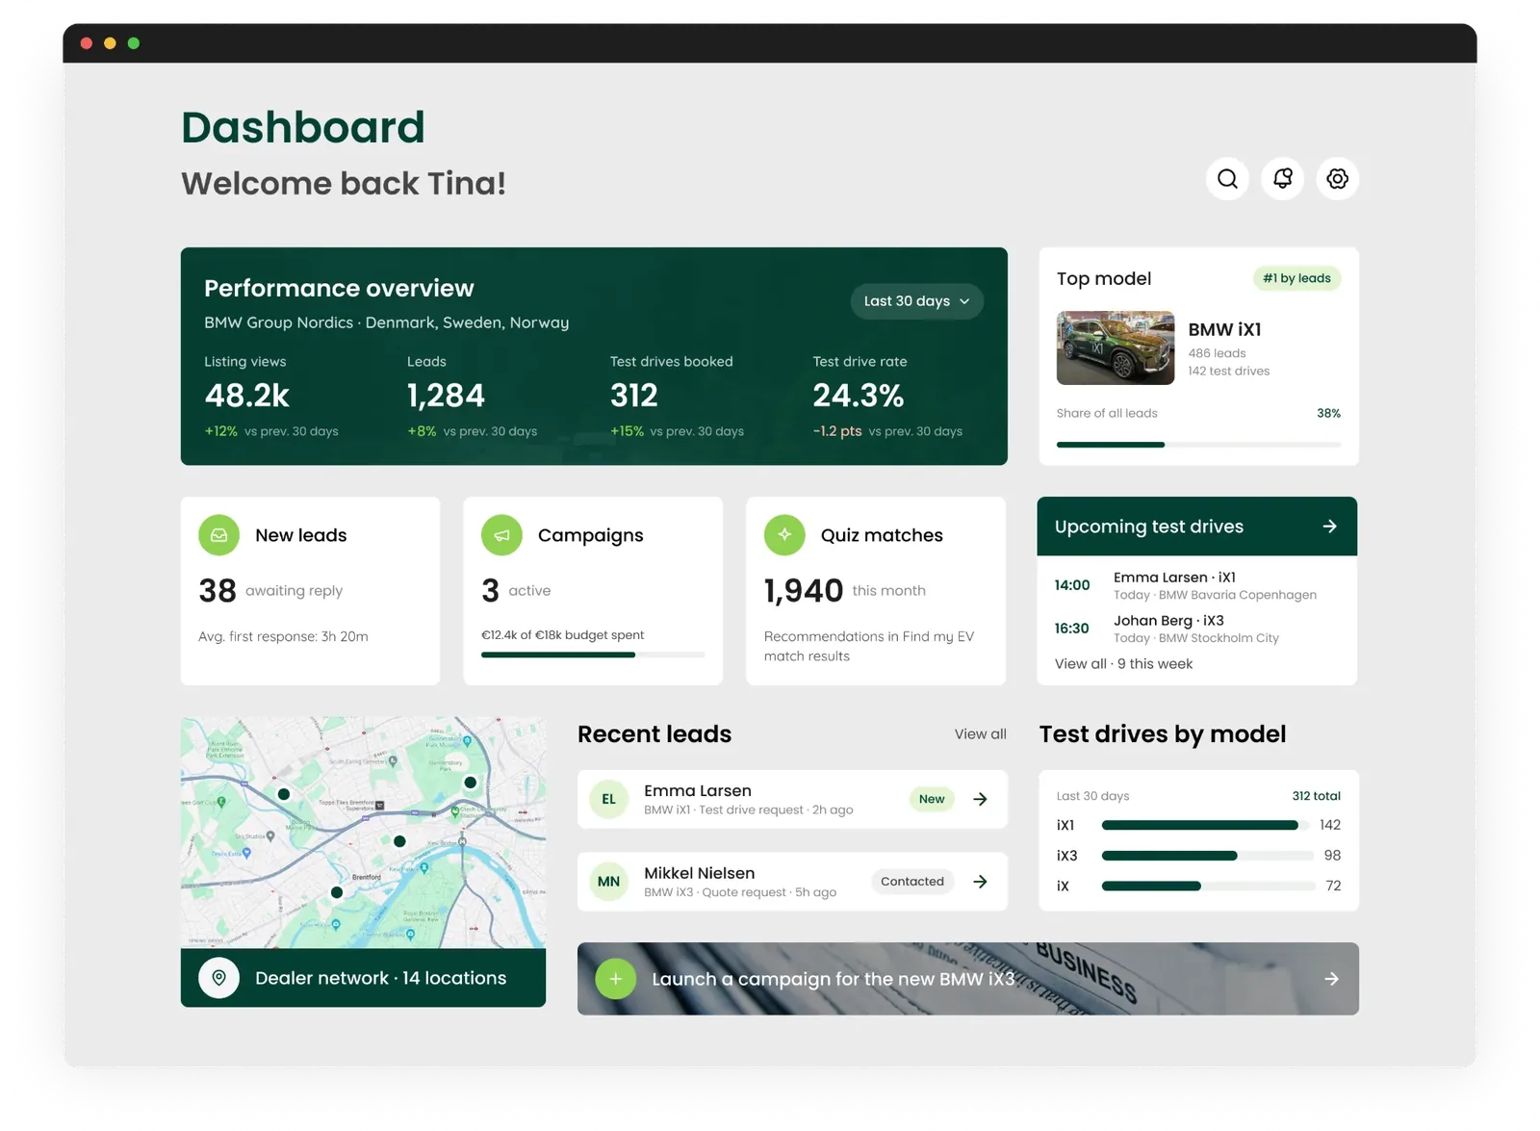
Task: Click the Contacted status badge
Action: click(x=912, y=882)
